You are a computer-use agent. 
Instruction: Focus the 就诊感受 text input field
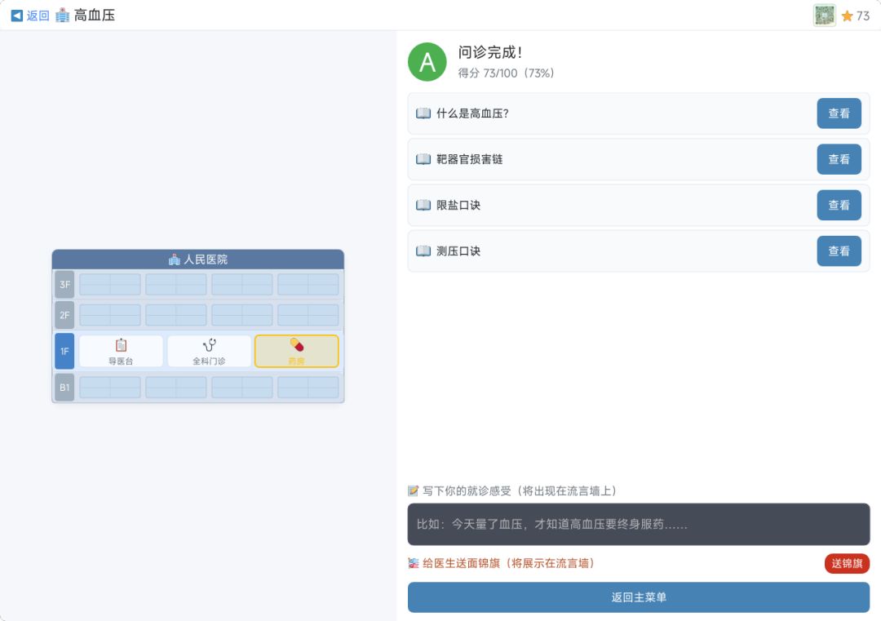click(639, 524)
